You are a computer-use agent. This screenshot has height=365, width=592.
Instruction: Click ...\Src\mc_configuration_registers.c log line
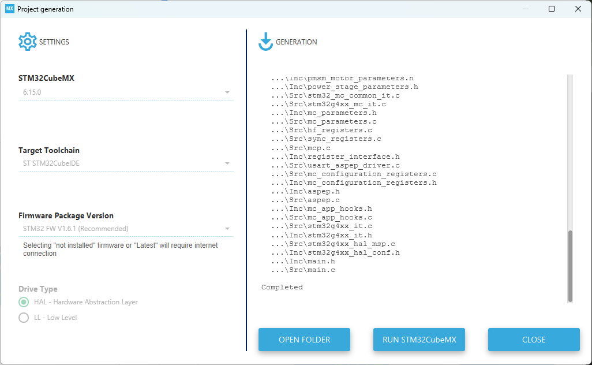pyautogui.click(x=354, y=174)
